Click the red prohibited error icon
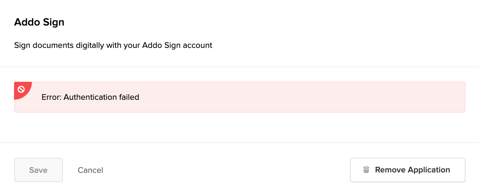 (21, 89)
